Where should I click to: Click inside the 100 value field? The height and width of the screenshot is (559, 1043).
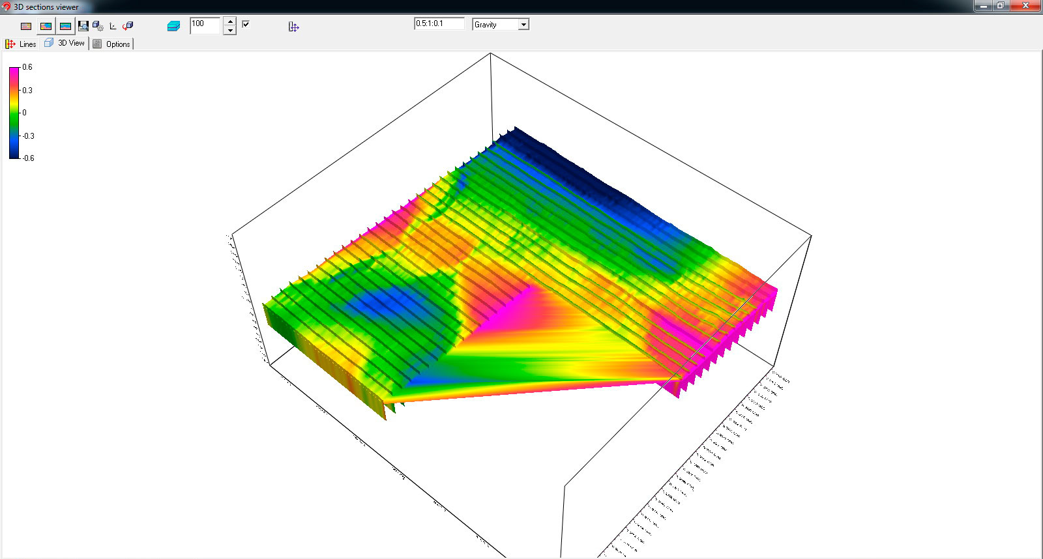click(205, 25)
